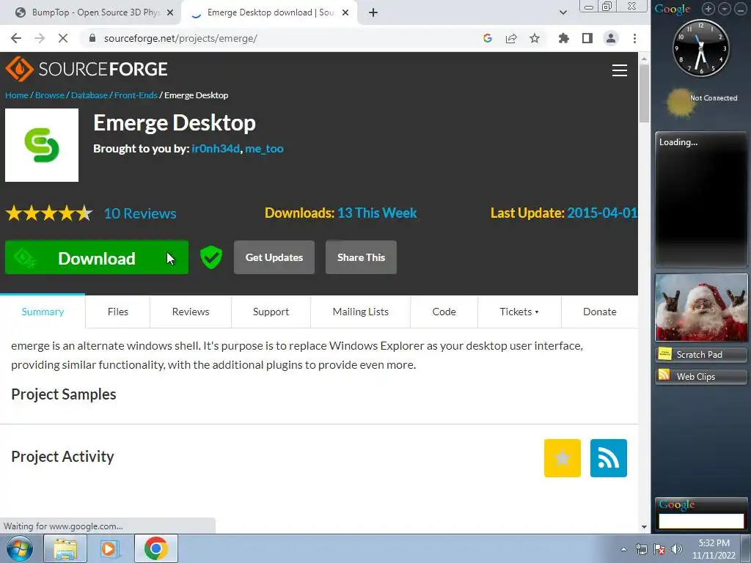
Task: Click the me_too author link
Action: (x=264, y=148)
